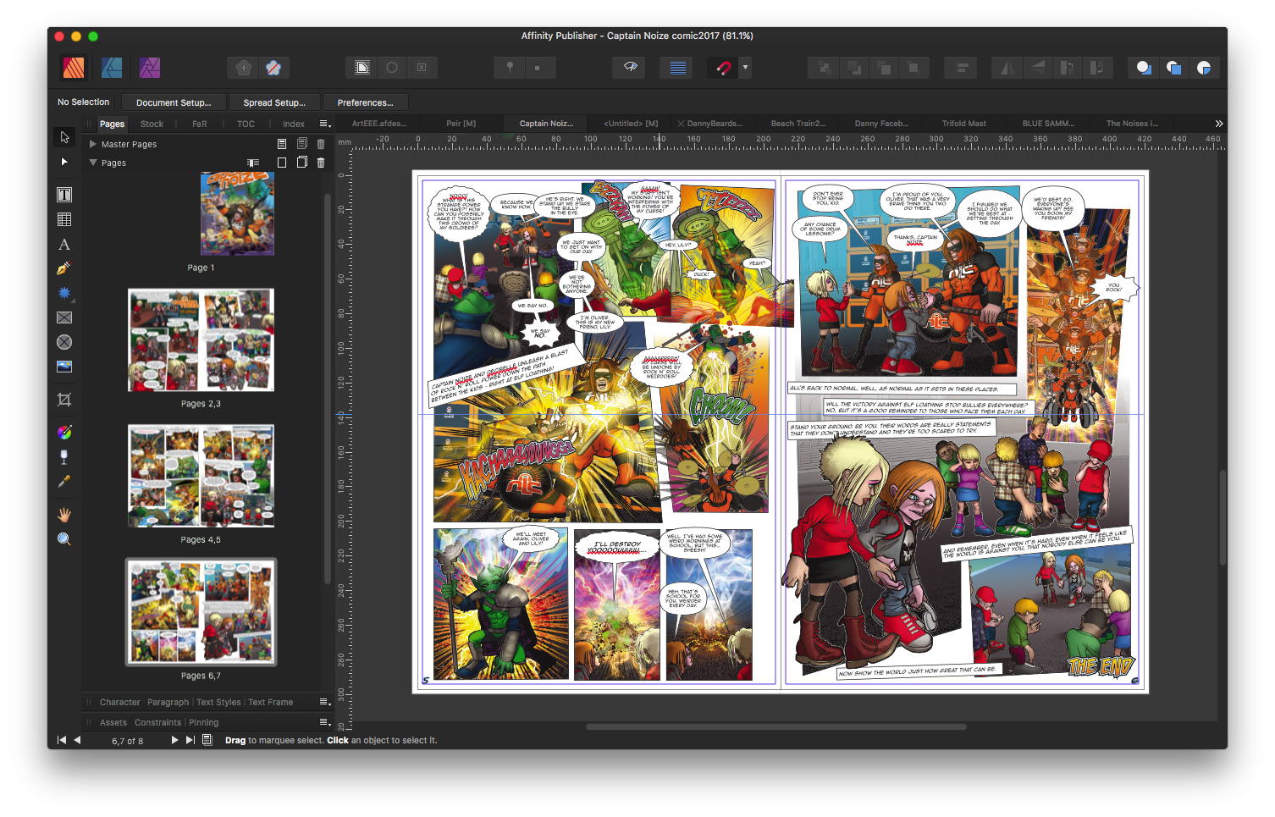Select the Move tool arrow
The height and width of the screenshot is (817, 1275).
(x=64, y=137)
